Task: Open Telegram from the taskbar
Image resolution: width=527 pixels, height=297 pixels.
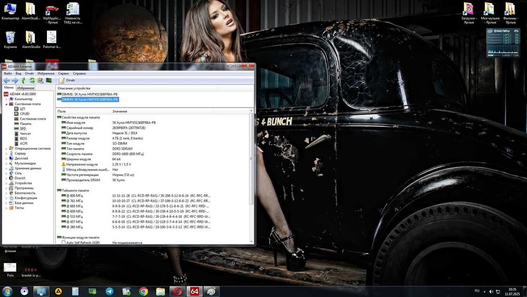Action: click(110, 291)
